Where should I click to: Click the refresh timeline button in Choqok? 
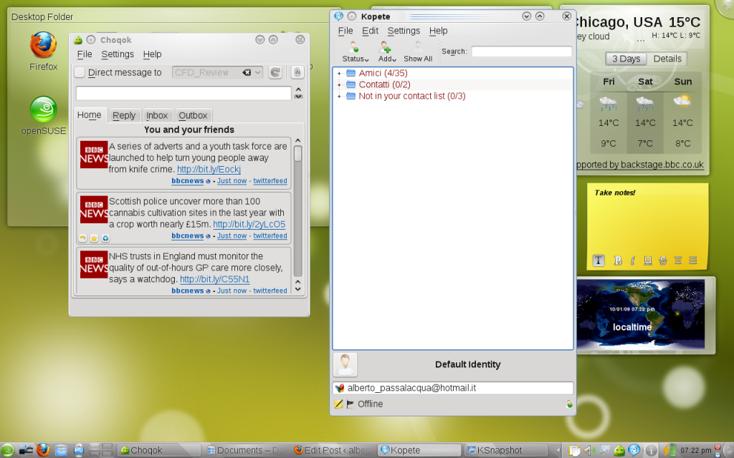point(275,72)
